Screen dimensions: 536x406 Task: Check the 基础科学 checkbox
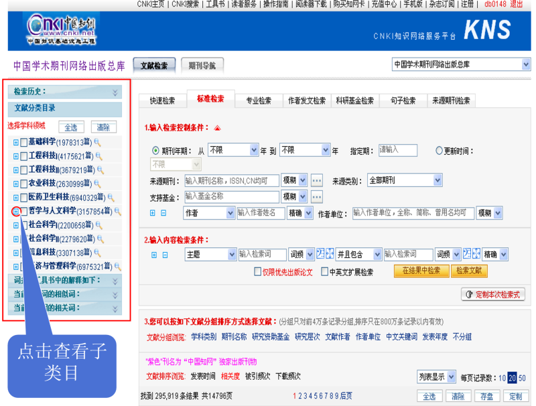(x=24, y=143)
